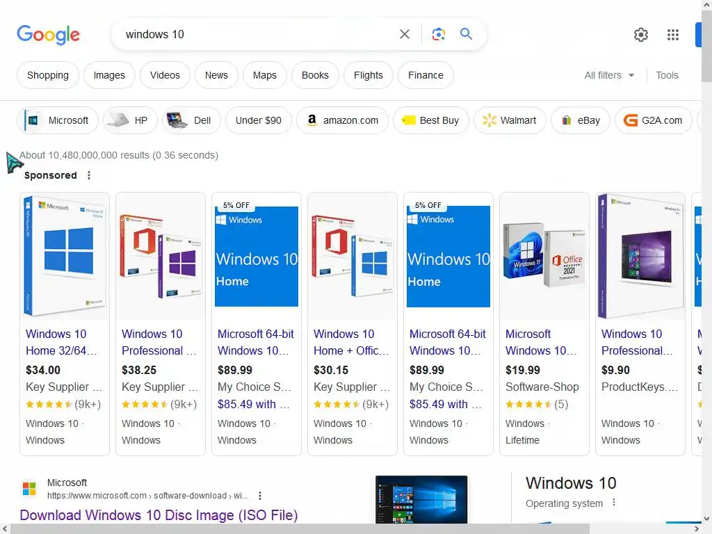Open Windows 10 Professional $38.25 title link
Viewport: 712px width, 534px height.
click(159, 342)
